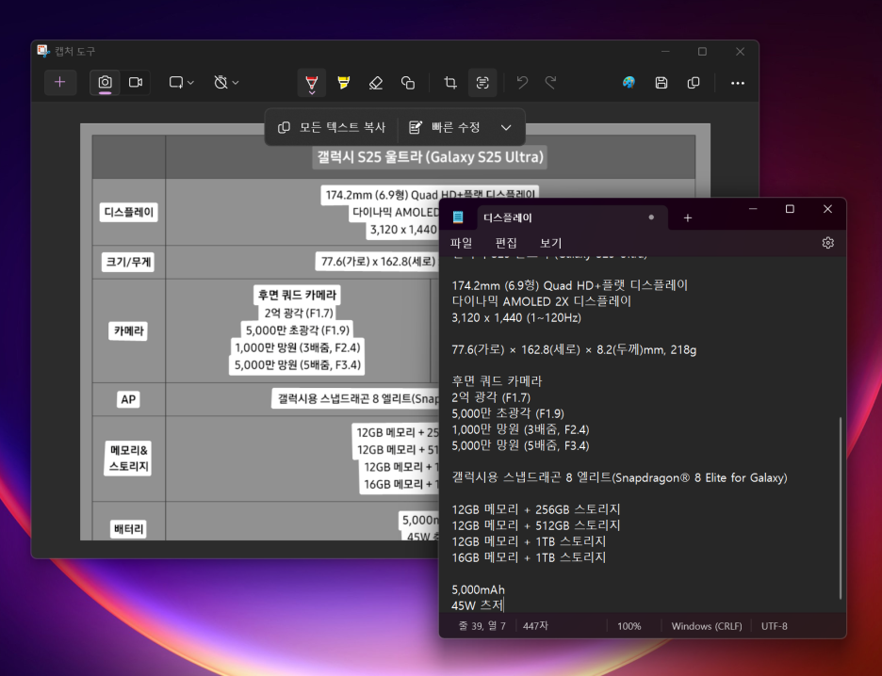Click the 447자 character count
Screen dimensions: 882x676
click(x=535, y=626)
